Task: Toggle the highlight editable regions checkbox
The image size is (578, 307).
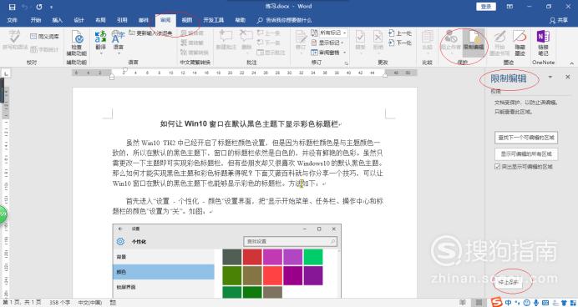Action: coord(497,167)
